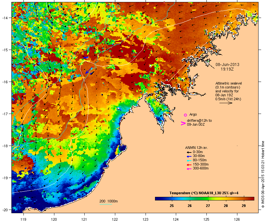Click the longitude axis label 122
Viewport: 267px width, 222px height.
pos(115,219)
